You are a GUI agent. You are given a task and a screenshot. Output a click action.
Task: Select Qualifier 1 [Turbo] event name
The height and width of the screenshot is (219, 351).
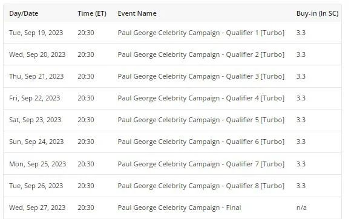coord(201,33)
